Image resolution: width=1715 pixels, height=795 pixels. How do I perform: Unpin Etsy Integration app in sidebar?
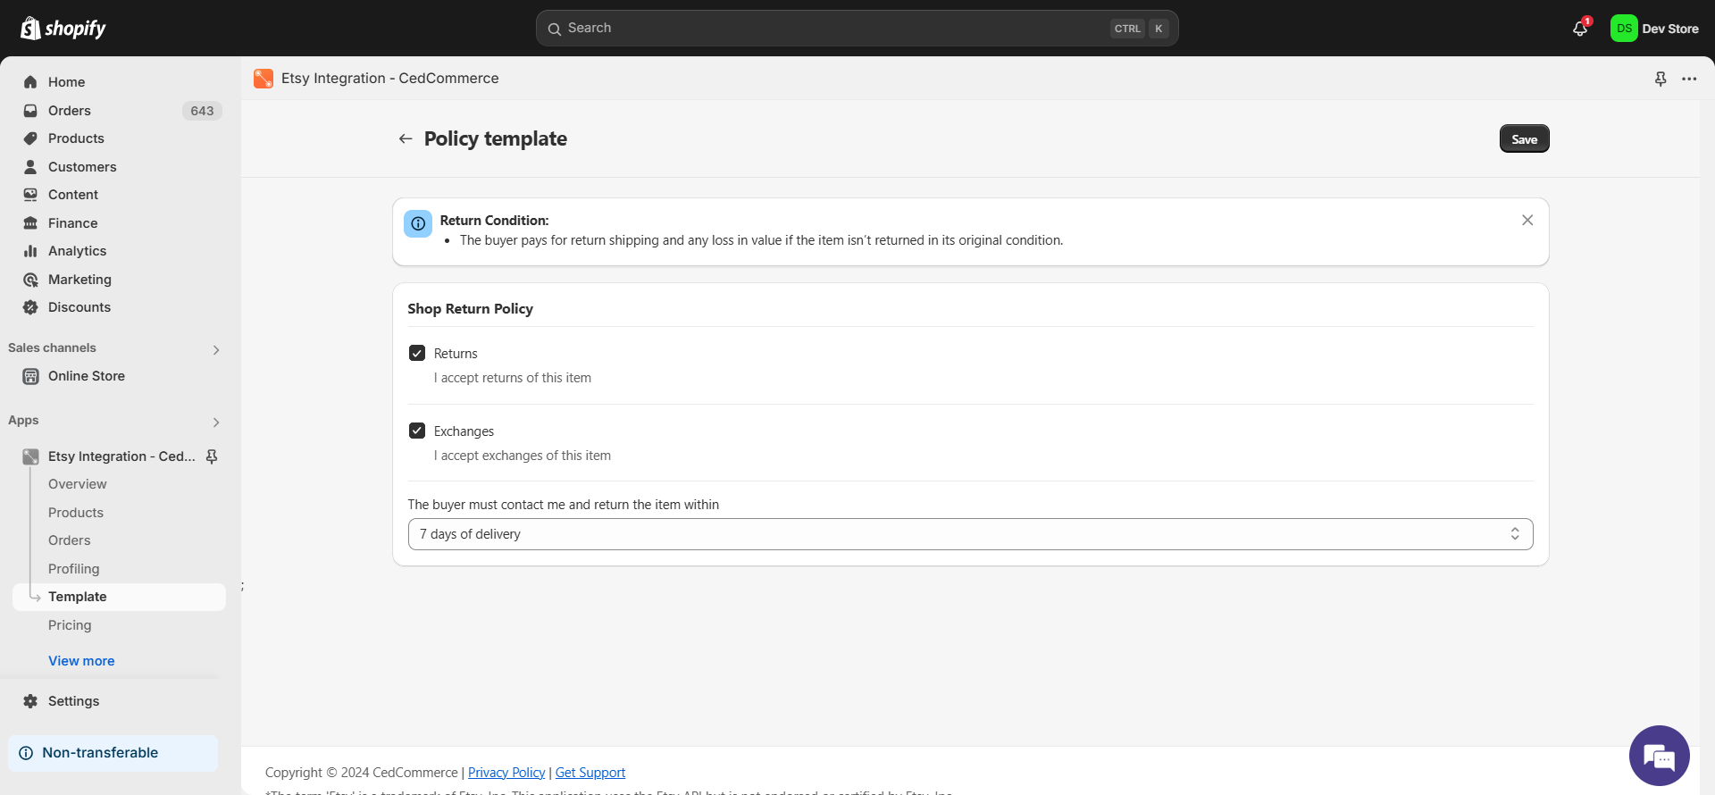(x=212, y=456)
